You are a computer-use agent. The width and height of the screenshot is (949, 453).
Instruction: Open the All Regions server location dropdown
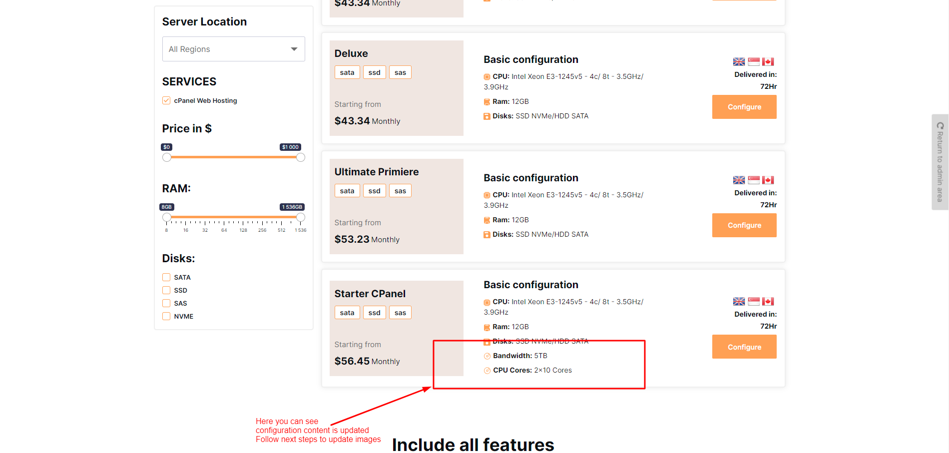tap(233, 49)
